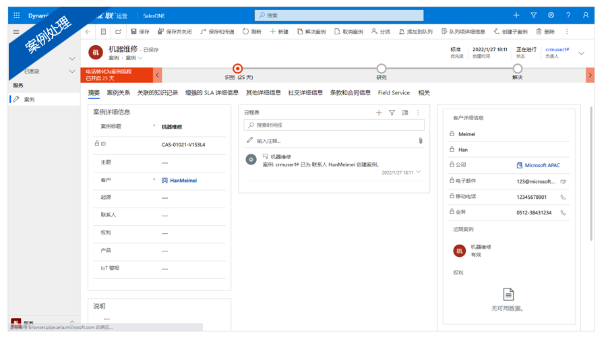Viewport: 608px width, 337px height.
Task: Open the HanMeimei customer link
Action: pyautogui.click(x=183, y=181)
